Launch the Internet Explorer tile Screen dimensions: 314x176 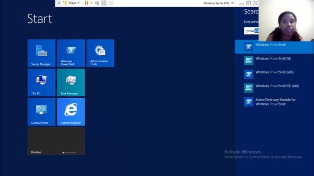tap(71, 112)
